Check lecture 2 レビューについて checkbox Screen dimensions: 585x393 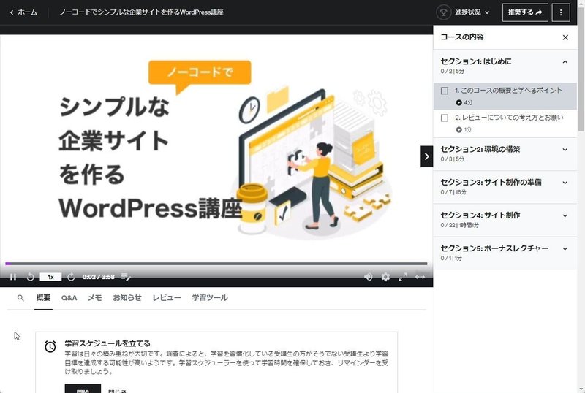pos(445,118)
